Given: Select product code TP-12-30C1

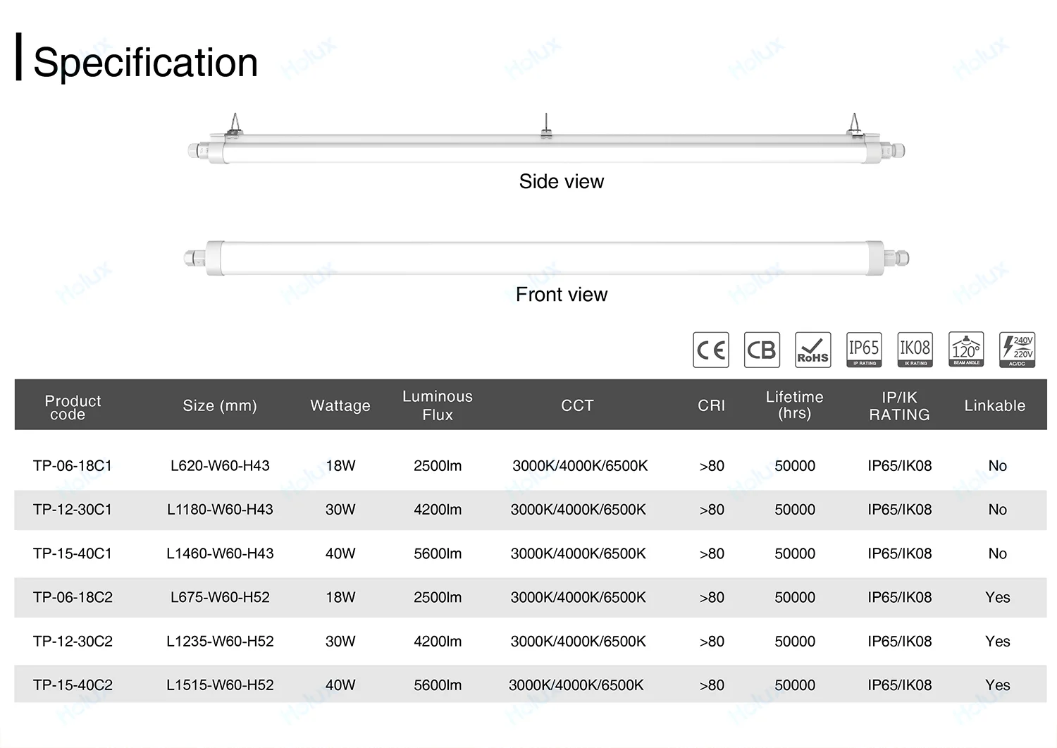Looking at the screenshot, I should (73, 510).
